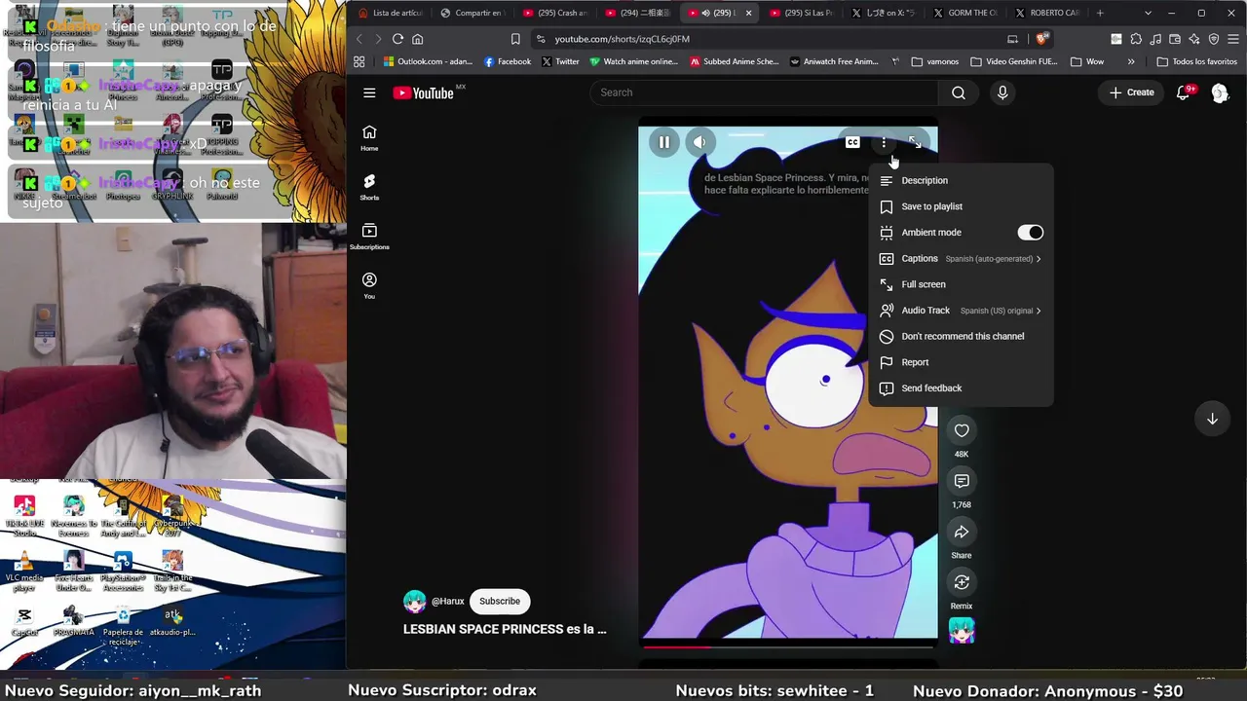Select Description in the options menu
The height and width of the screenshot is (701, 1247).
tap(961, 181)
